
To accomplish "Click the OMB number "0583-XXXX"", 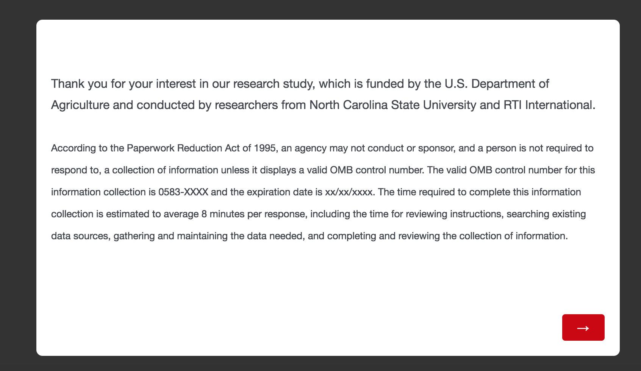I will tap(183, 192).
